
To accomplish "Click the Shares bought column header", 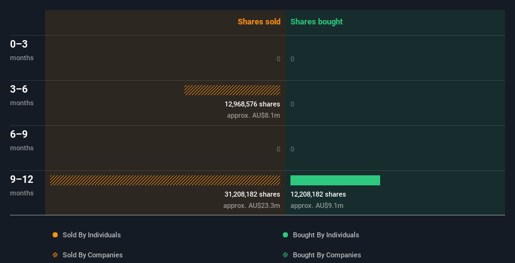I will click(x=317, y=22).
